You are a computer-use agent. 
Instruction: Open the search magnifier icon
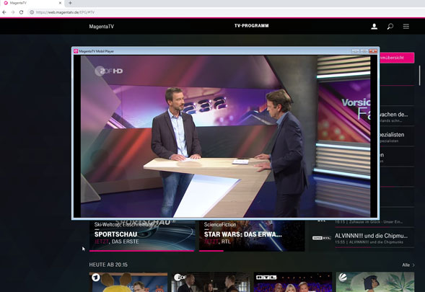point(390,26)
